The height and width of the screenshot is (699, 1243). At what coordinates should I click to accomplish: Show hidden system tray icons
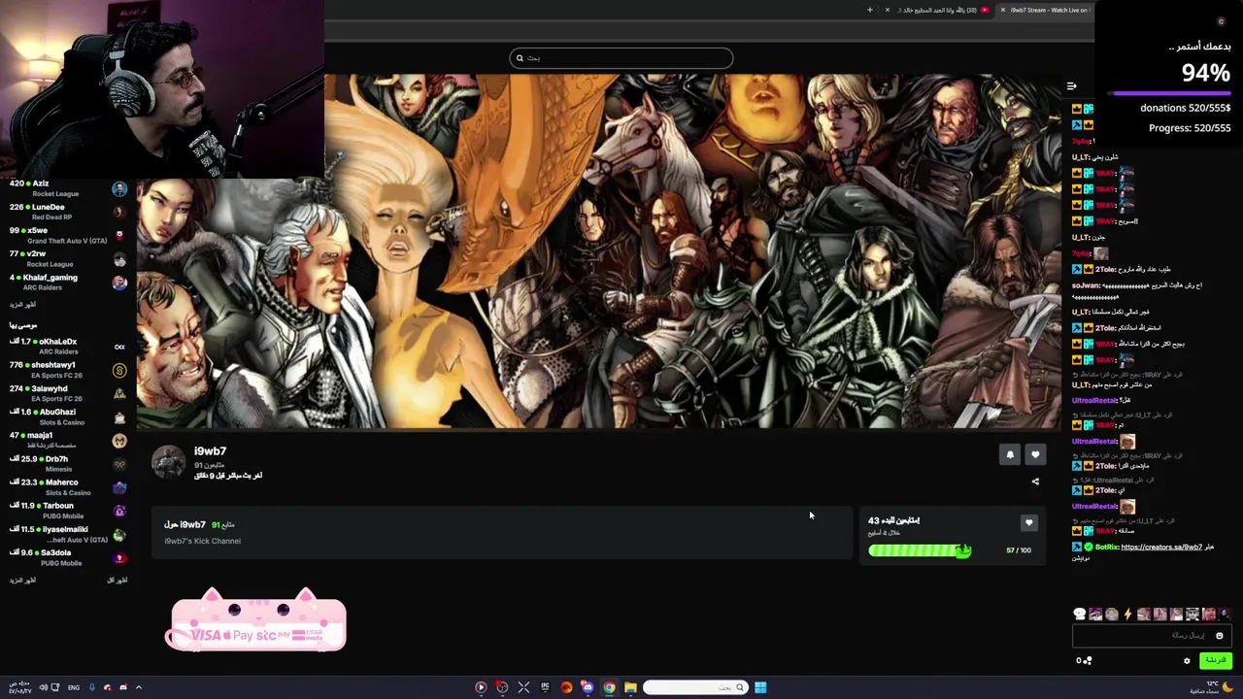coord(138,687)
